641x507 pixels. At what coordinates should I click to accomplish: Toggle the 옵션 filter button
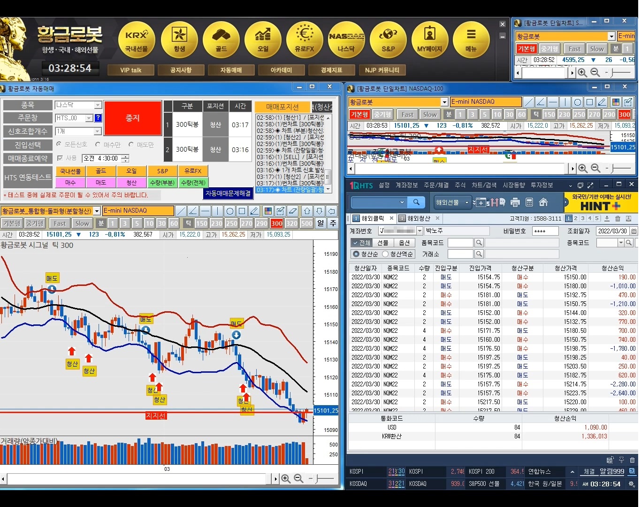[x=404, y=243]
